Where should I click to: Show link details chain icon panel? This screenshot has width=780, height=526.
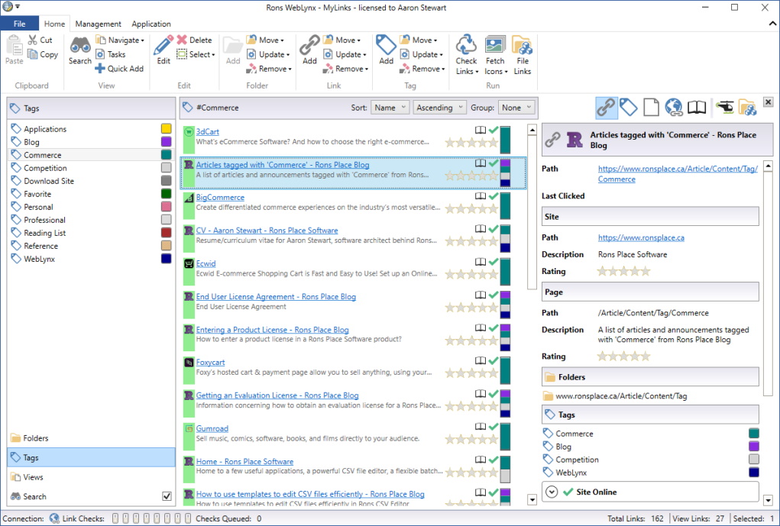pyautogui.click(x=607, y=108)
